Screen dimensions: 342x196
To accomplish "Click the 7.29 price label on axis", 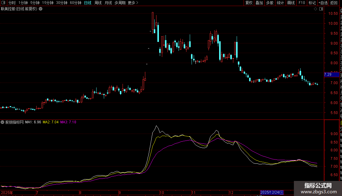I will [x=328, y=74].
